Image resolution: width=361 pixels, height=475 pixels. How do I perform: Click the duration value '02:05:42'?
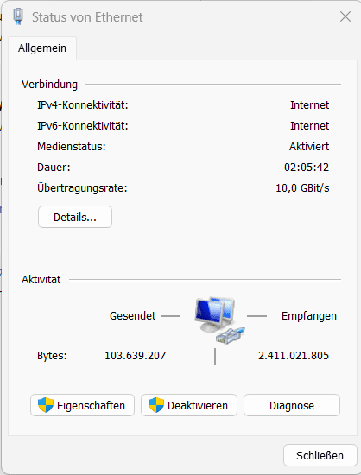(x=307, y=168)
